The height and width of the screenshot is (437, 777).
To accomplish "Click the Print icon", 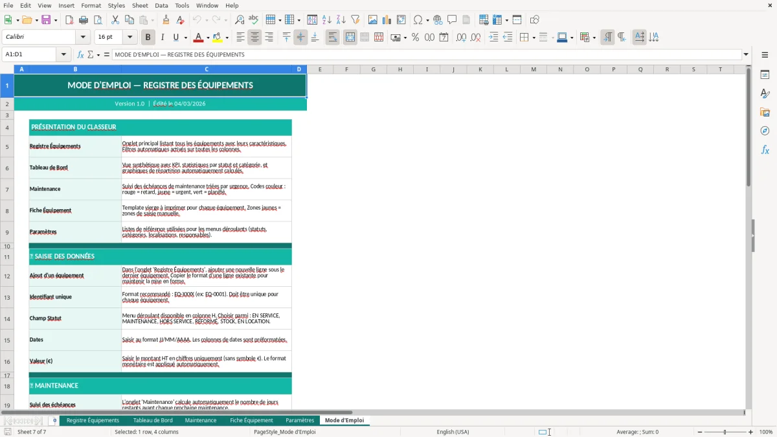I will click(x=84, y=20).
